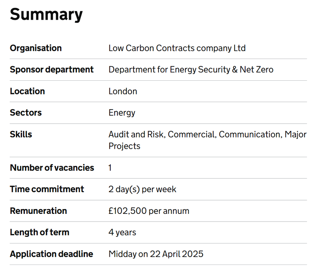312x269 pixels.
Task: Click the Audit and Risk skills text
Action: click(137, 134)
